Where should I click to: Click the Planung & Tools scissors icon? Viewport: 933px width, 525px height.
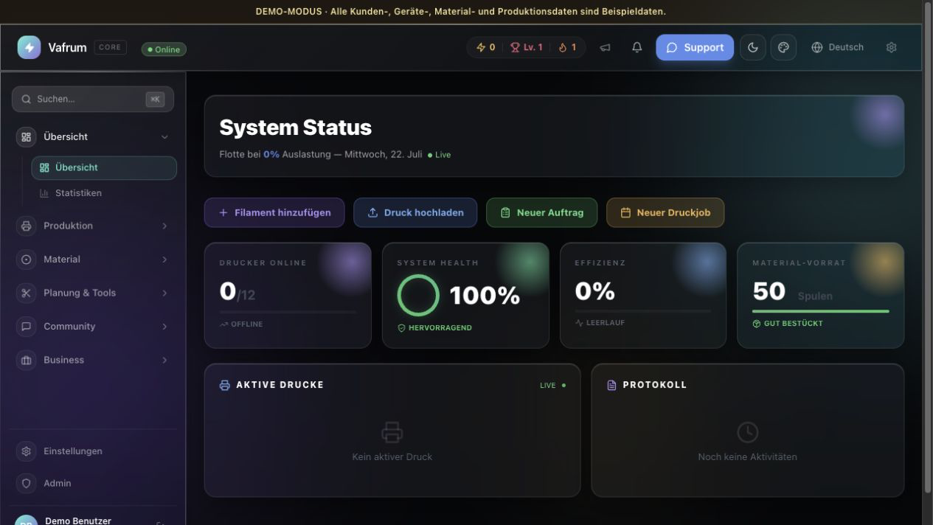[27, 293]
